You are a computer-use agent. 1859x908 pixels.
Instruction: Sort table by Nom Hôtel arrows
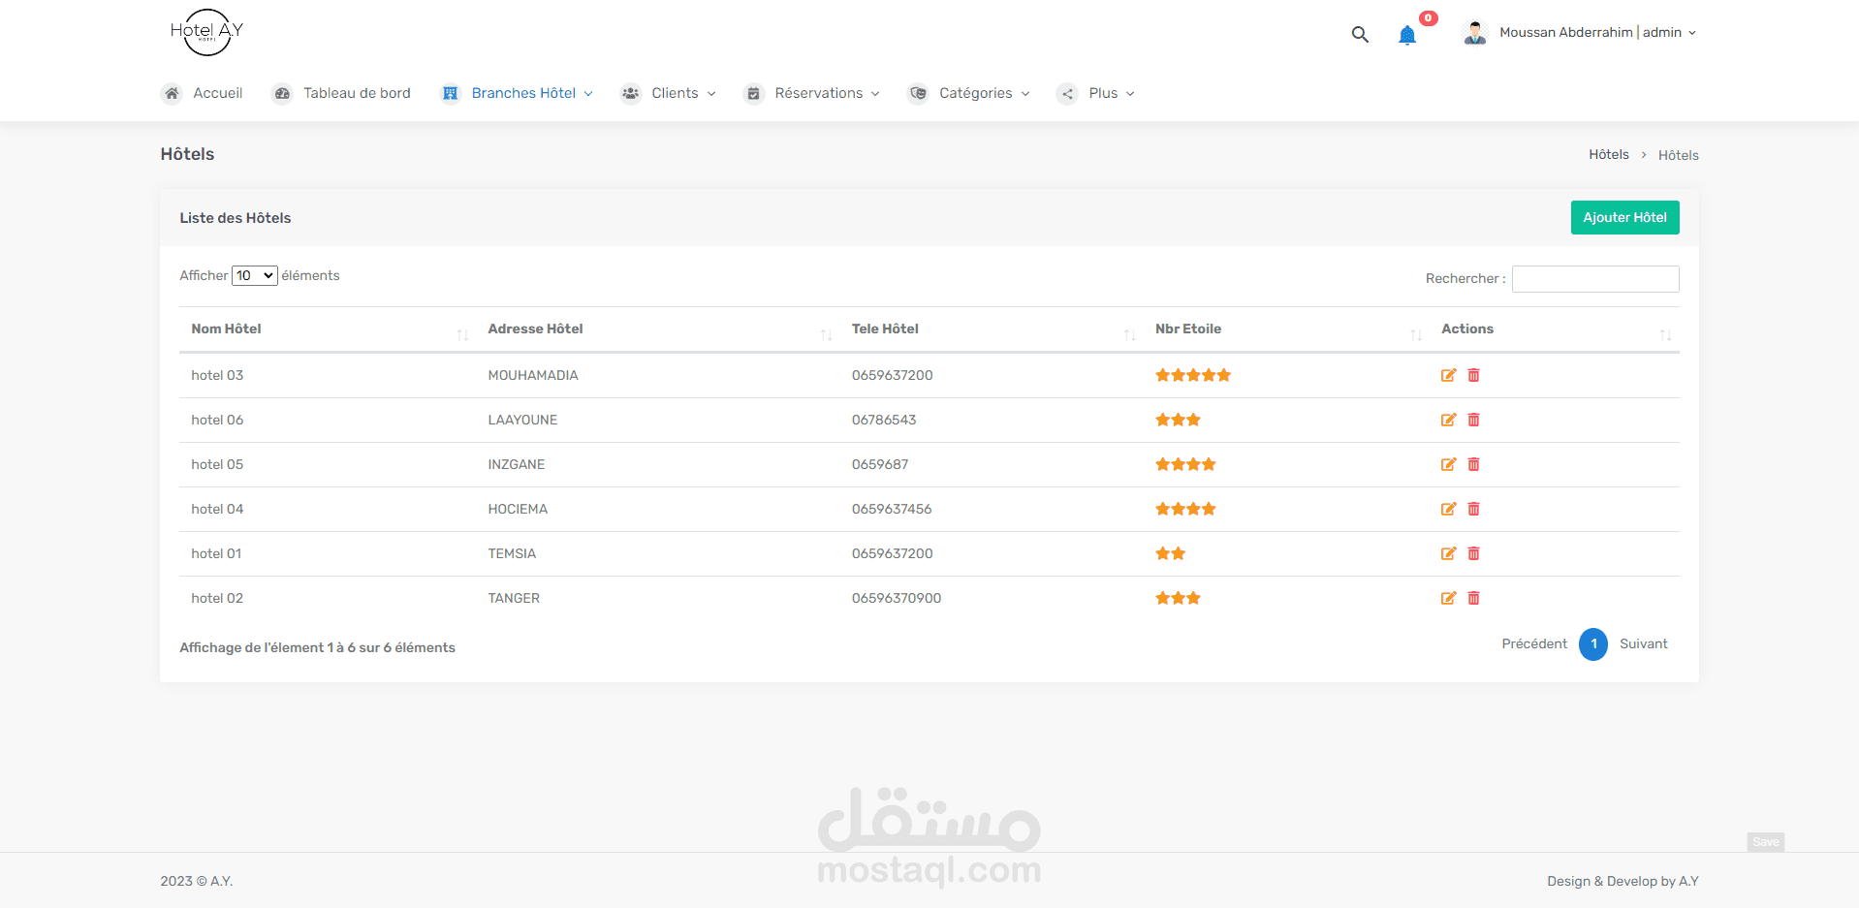pyautogui.click(x=462, y=335)
